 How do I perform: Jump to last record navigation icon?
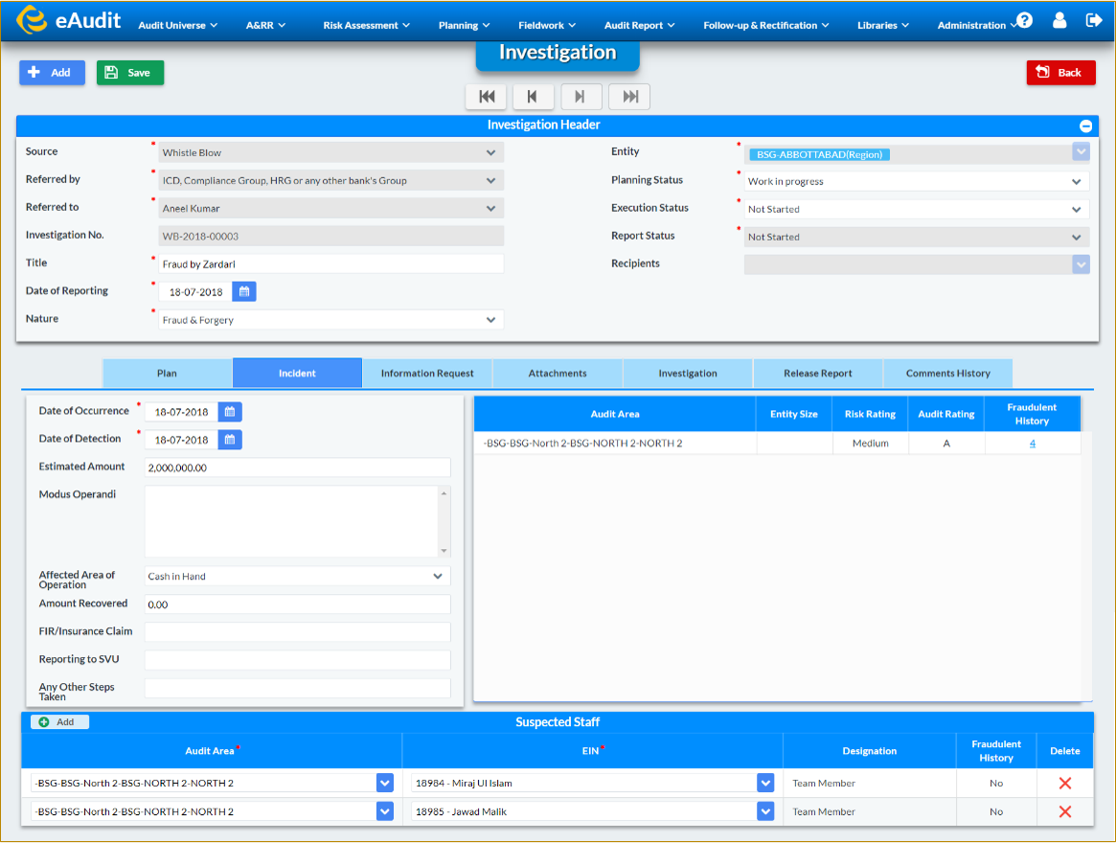628,96
